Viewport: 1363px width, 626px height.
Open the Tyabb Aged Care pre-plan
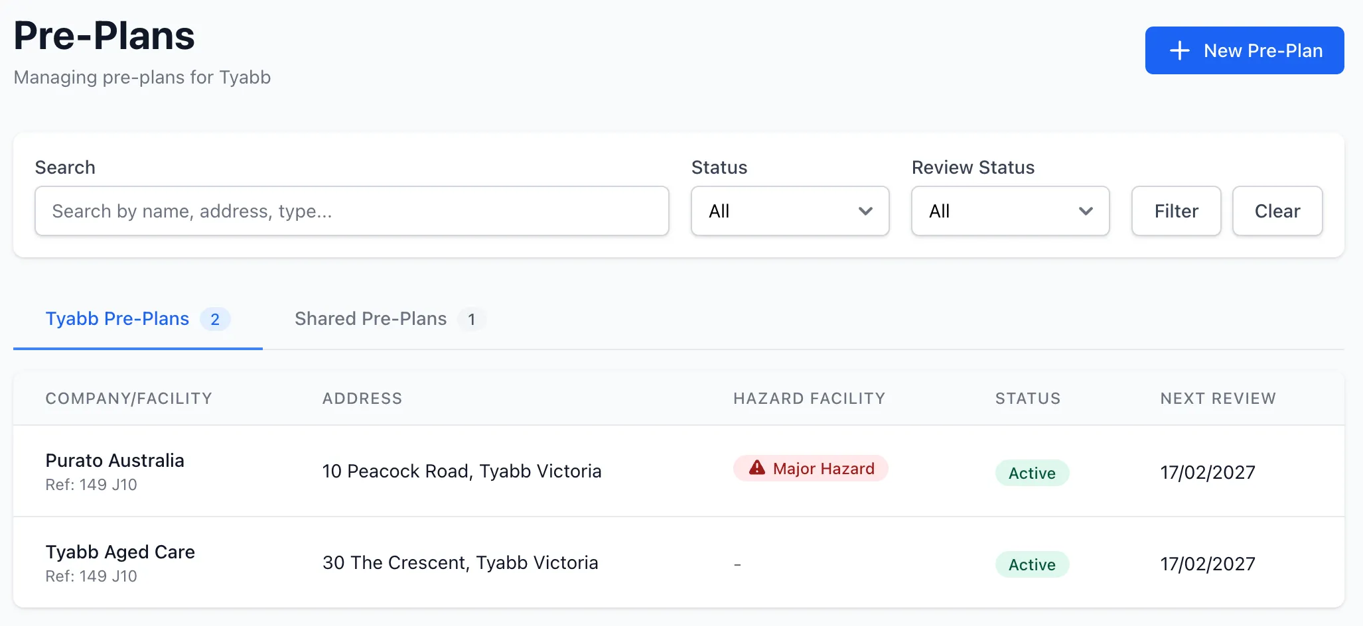coord(679,563)
